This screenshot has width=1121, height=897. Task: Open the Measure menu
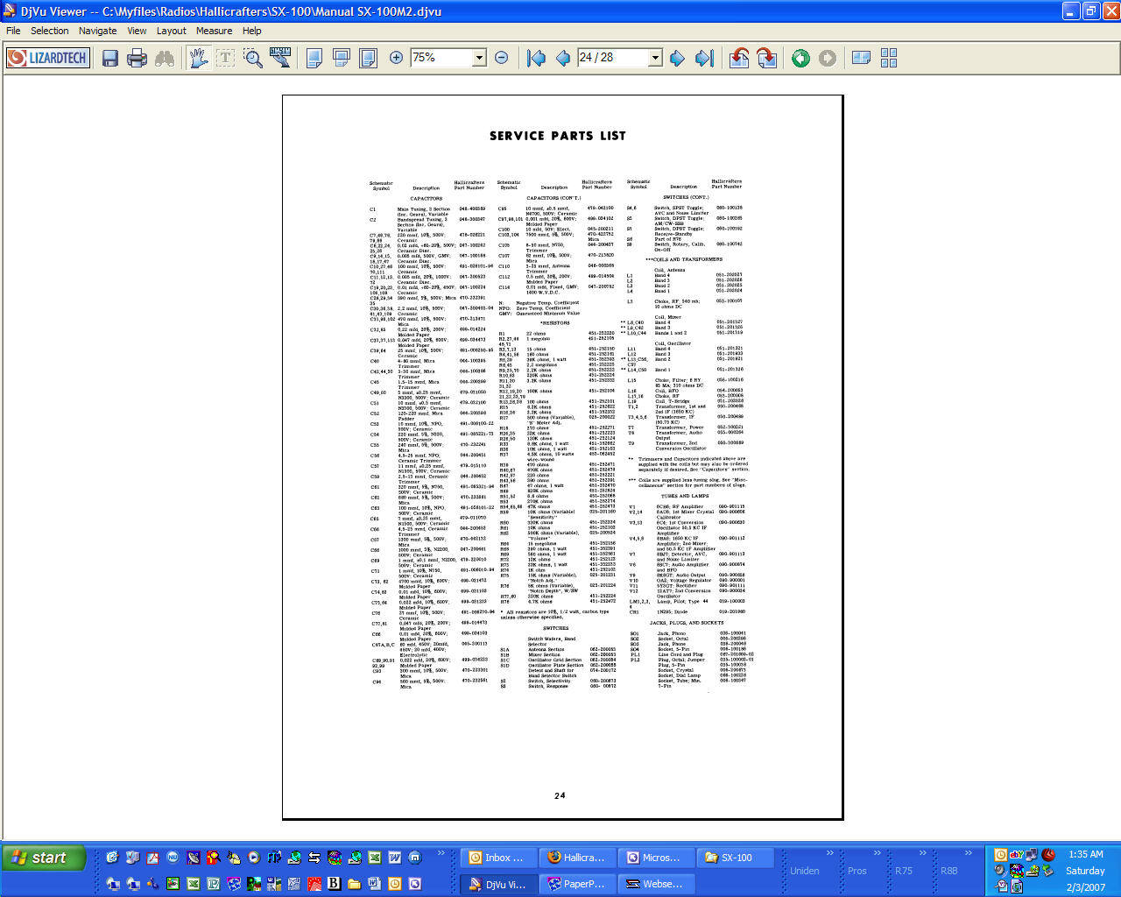pyautogui.click(x=215, y=31)
